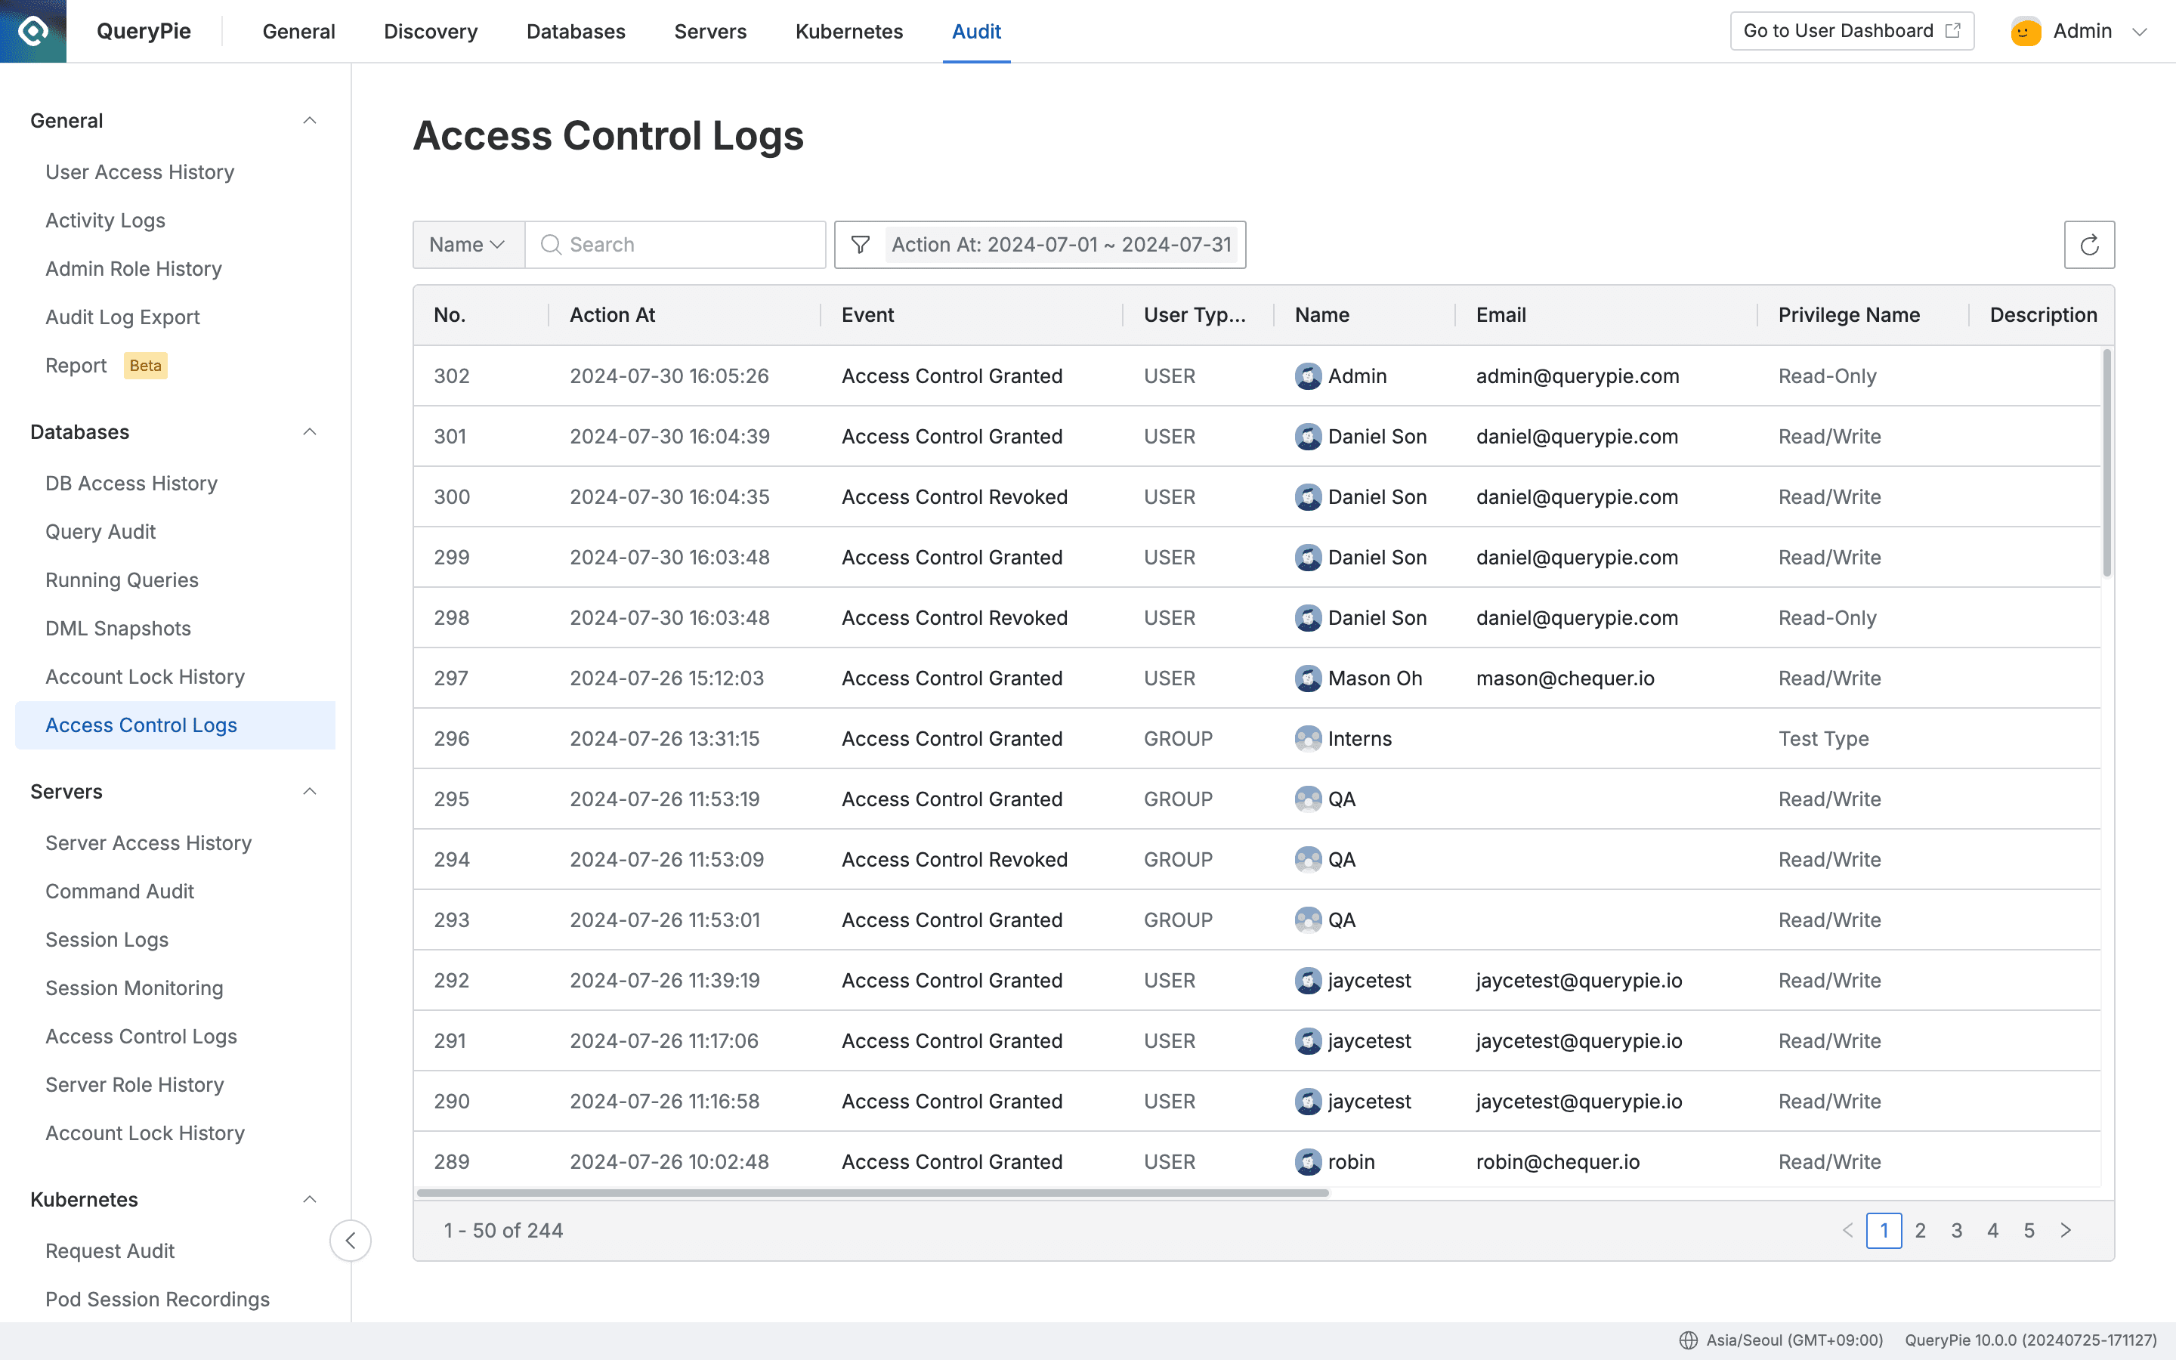Image resolution: width=2176 pixels, height=1360 pixels.
Task: Collapse the Servers sidebar section
Action: [309, 790]
